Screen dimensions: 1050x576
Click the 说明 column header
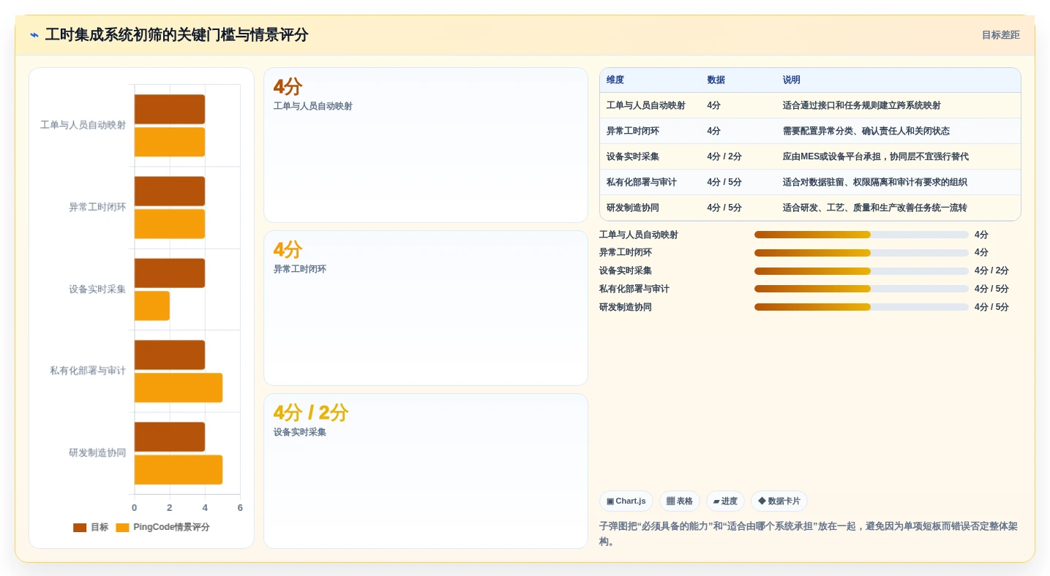point(791,80)
